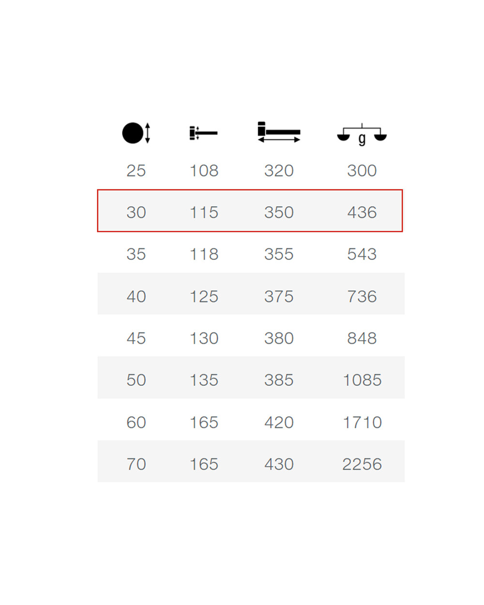Click the weight value 2256 in the last row
This screenshot has width=484, height=605.
tap(362, 465)
